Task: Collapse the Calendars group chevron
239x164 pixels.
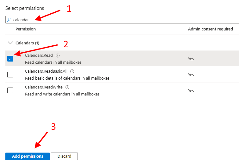Action: (10, 43)
